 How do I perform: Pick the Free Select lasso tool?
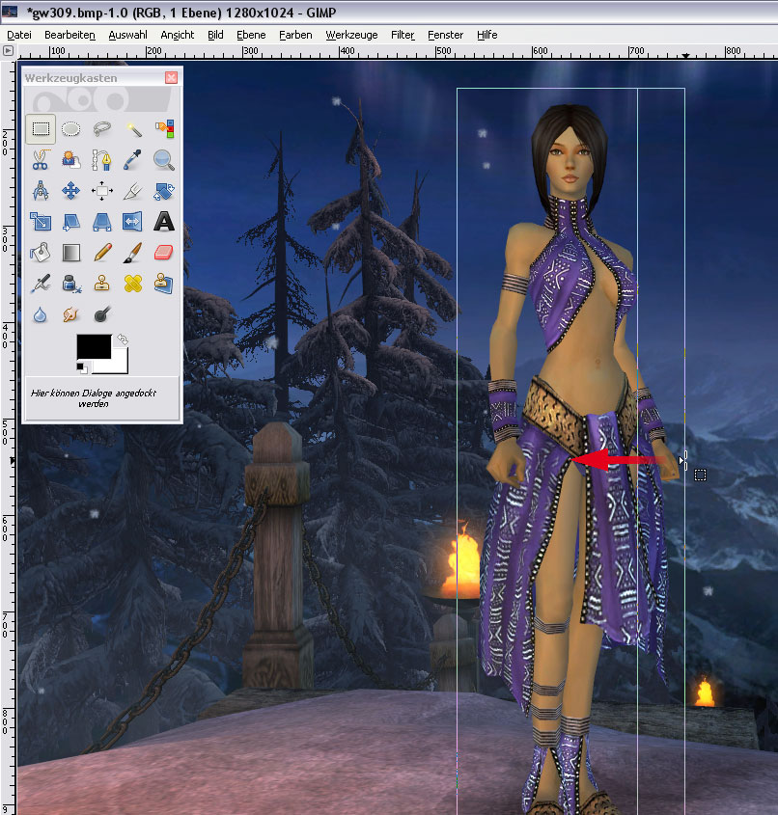(101, 128)
